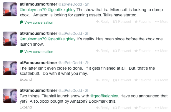Favorite the 'It's reality' tweet
Viewport: 171px width, 112px height.
point(143,51)
